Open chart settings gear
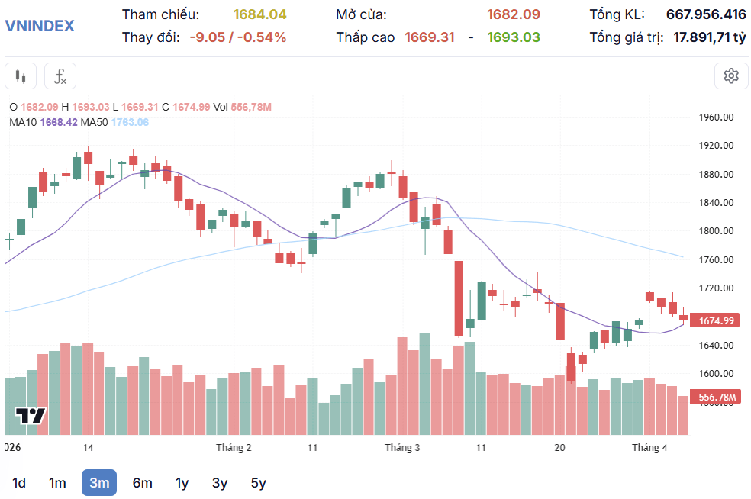The height and width of the screenshot is (499, 751). 731,76
